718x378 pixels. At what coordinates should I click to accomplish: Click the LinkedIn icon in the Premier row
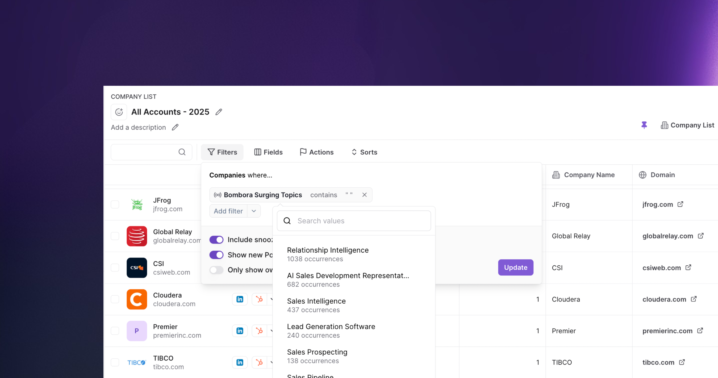tap(240, 331)
